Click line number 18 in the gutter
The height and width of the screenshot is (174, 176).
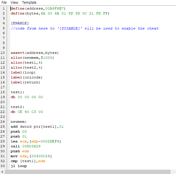point(3,92)
